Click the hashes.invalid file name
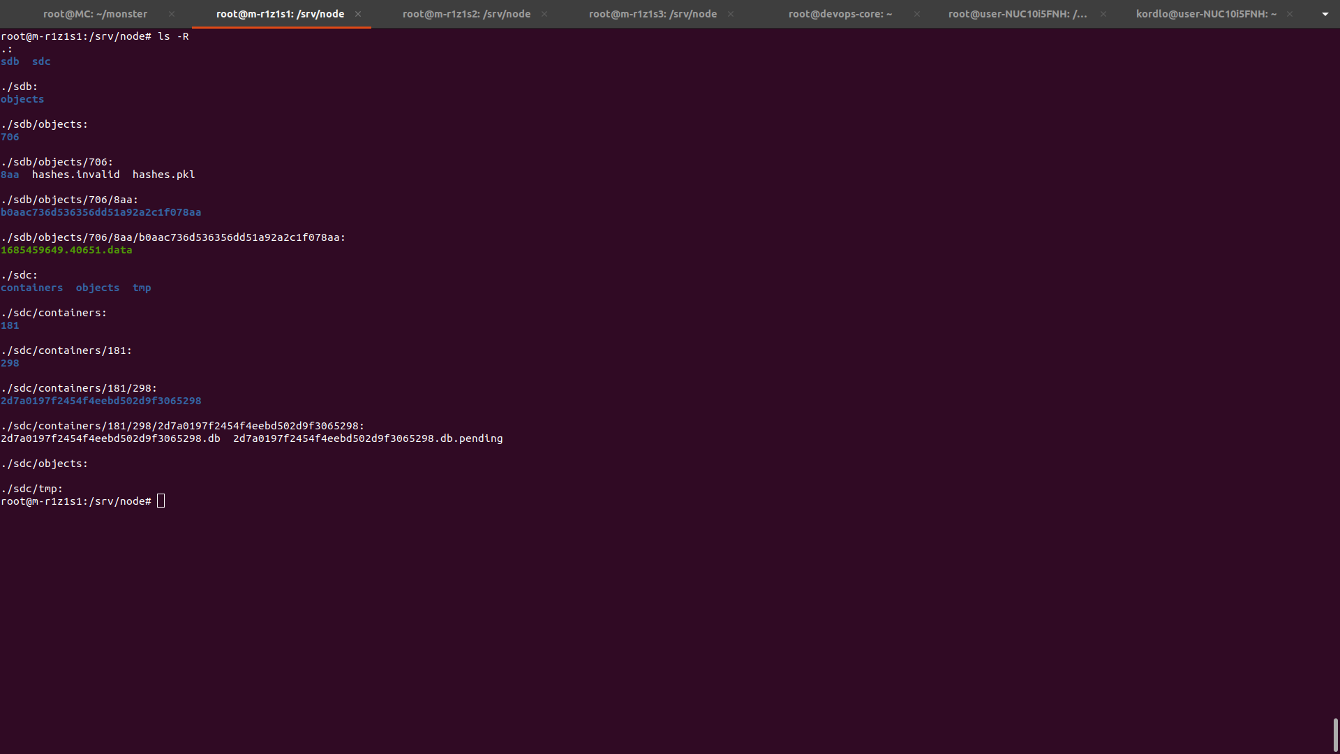This screenshot has width=1340, height=754. (75, 175)
